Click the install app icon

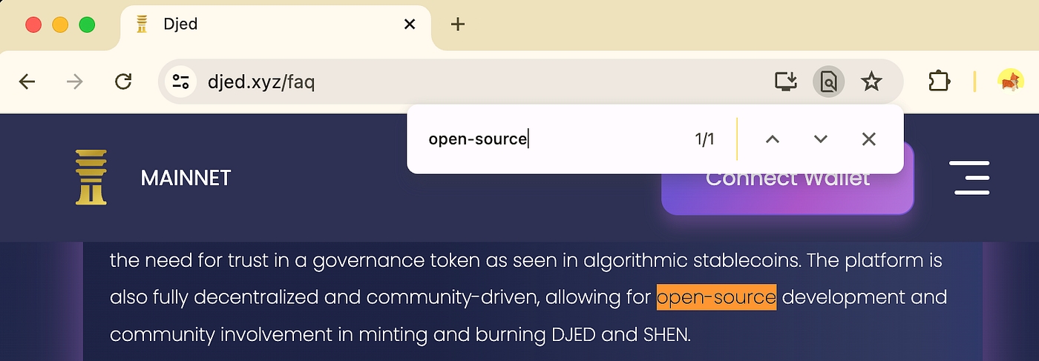(785, 82)
